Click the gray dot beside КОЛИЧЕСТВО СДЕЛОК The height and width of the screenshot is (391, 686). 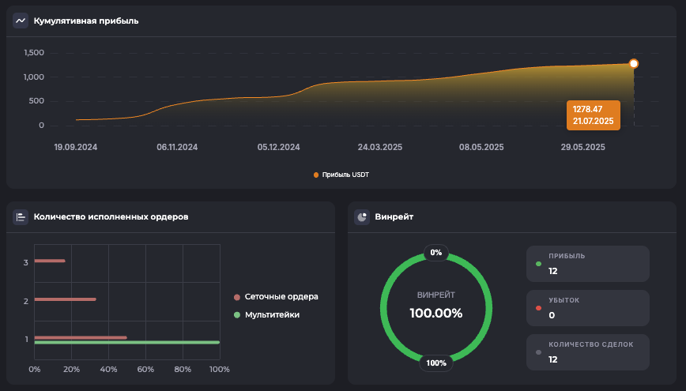pyautogui.click(x=538, y=352)
